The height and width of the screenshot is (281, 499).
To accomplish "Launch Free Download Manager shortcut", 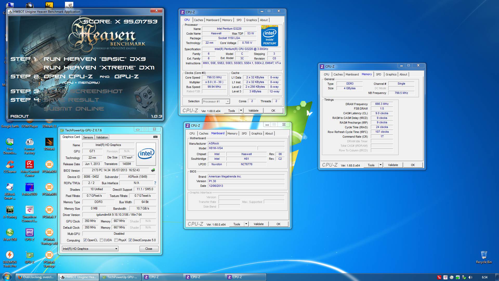I will point(10,146).
